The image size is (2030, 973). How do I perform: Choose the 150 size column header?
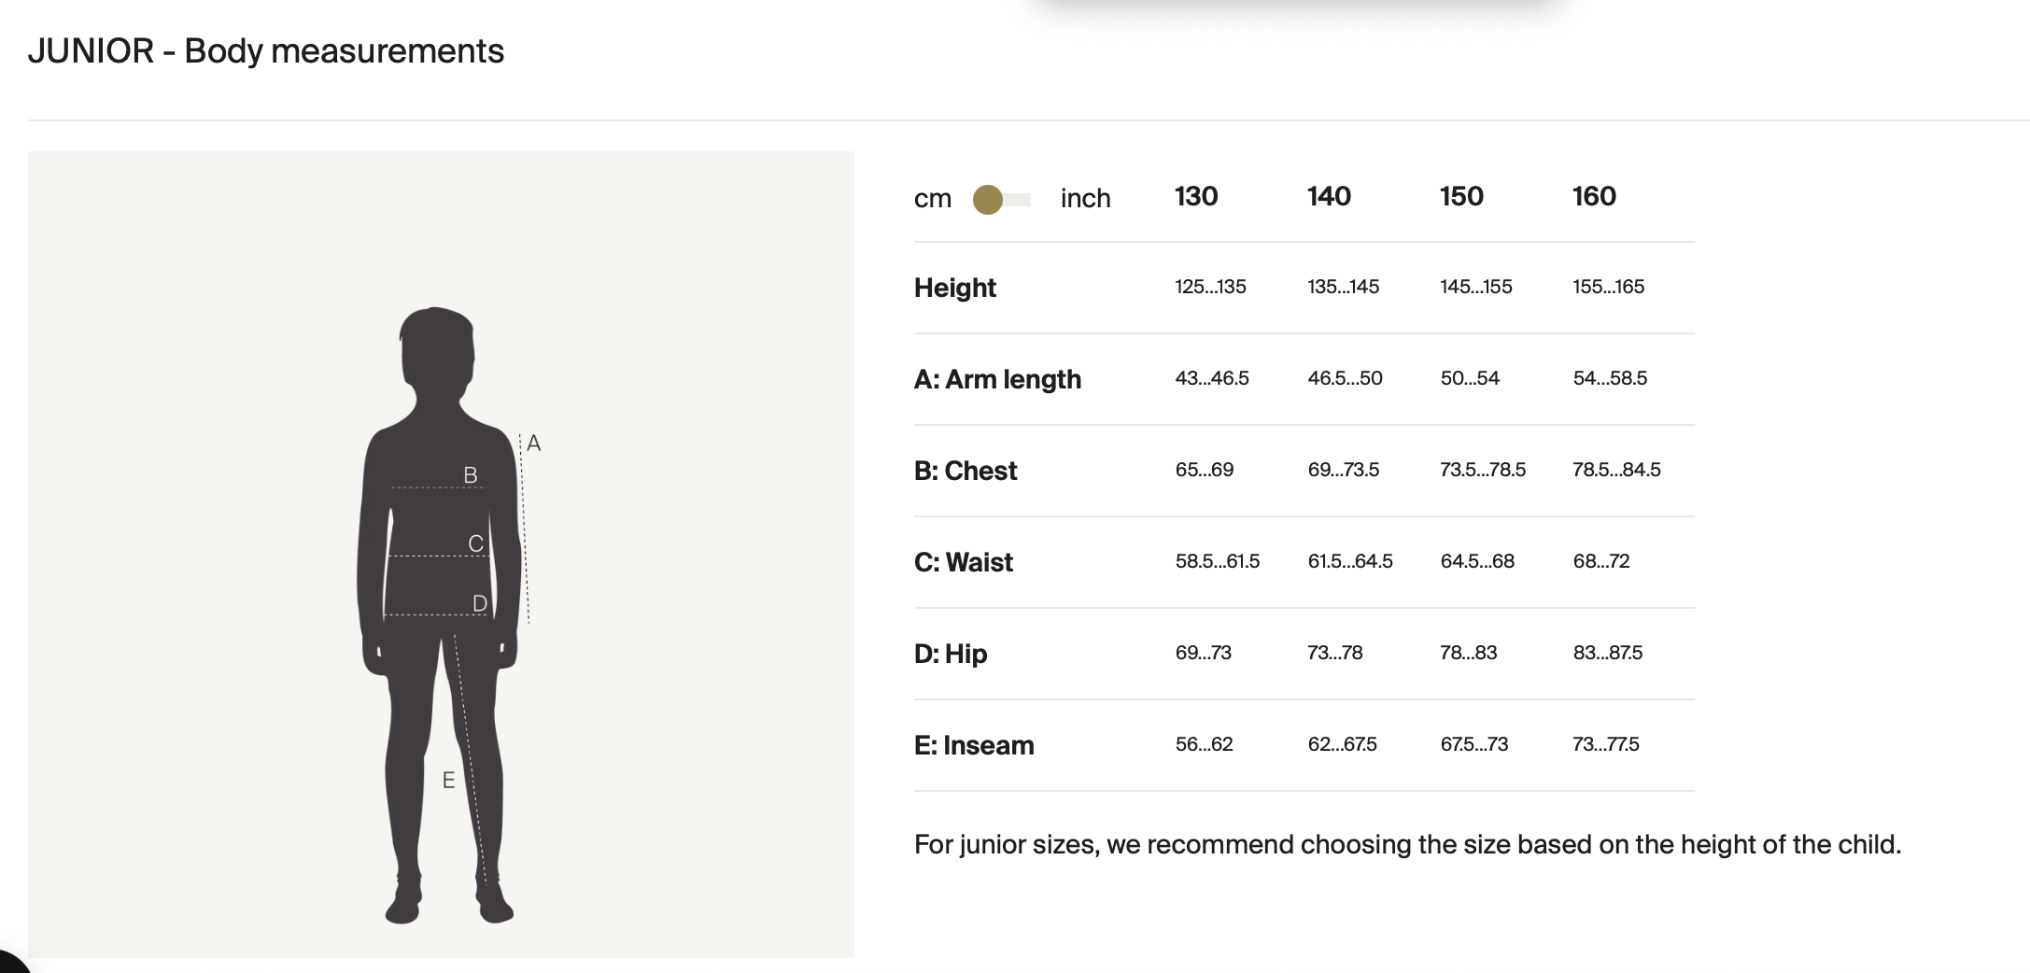[1461, 196]
